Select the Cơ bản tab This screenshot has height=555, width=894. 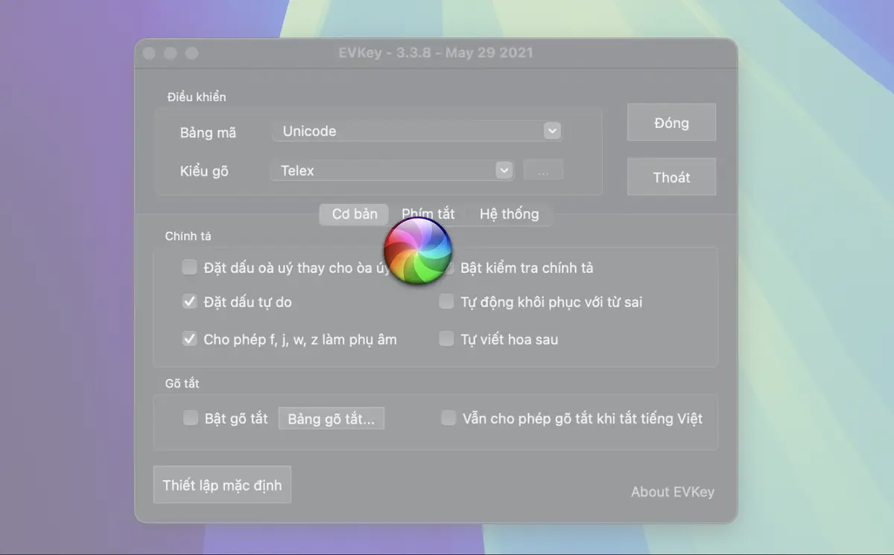click(x=353, y=214)
